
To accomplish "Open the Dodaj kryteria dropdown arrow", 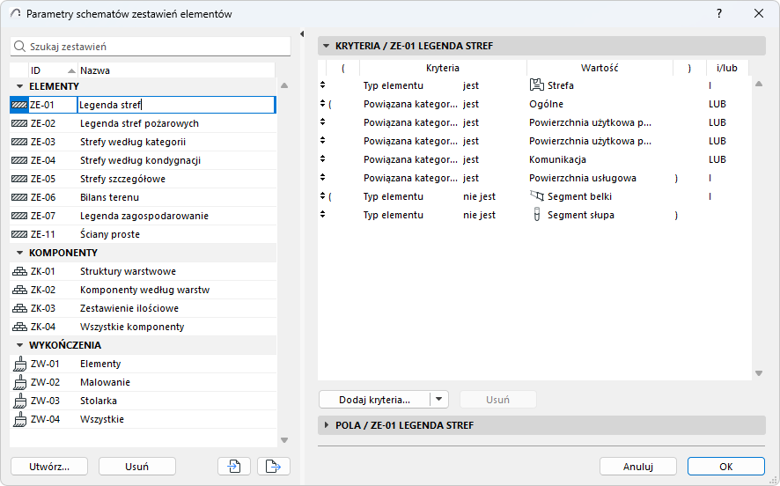I will coord(440,400).
